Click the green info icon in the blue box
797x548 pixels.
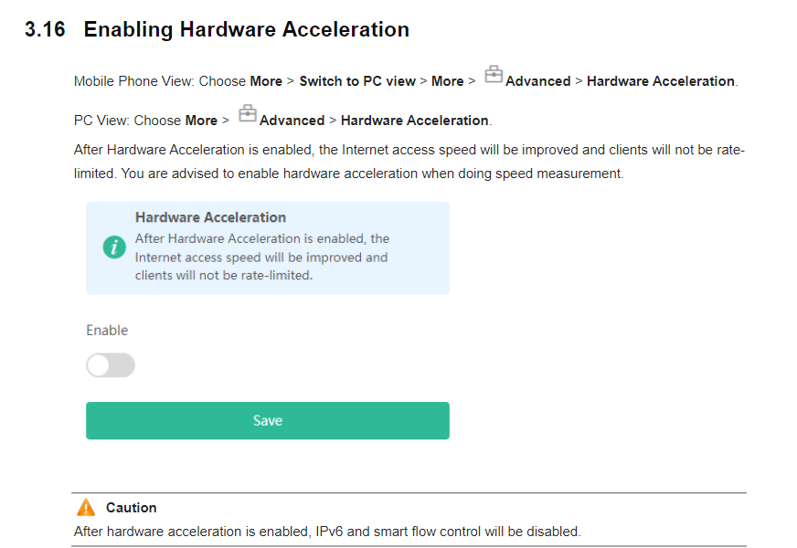coord(114,247)
